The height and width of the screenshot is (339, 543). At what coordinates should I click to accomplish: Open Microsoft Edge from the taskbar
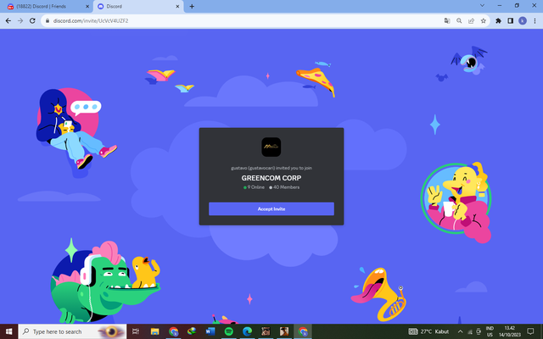click(x=247, y=331)
